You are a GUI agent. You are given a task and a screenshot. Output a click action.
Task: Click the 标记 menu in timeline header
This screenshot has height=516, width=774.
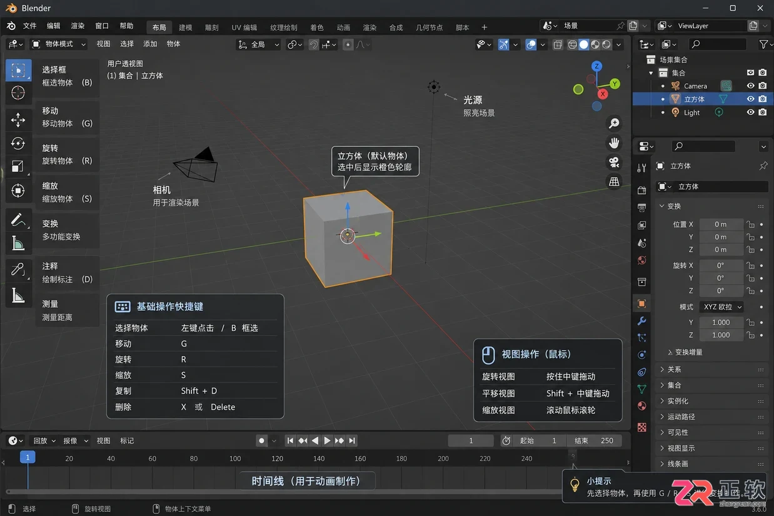pyautogui.click(x=127, y=440)
